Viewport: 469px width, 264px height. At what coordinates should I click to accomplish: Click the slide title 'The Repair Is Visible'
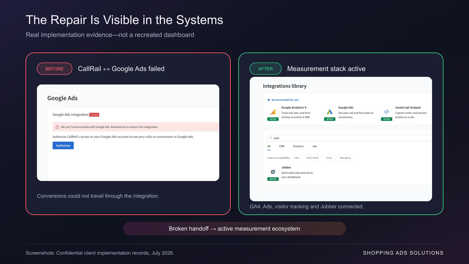pyautogui.click(x=124, y=20)
